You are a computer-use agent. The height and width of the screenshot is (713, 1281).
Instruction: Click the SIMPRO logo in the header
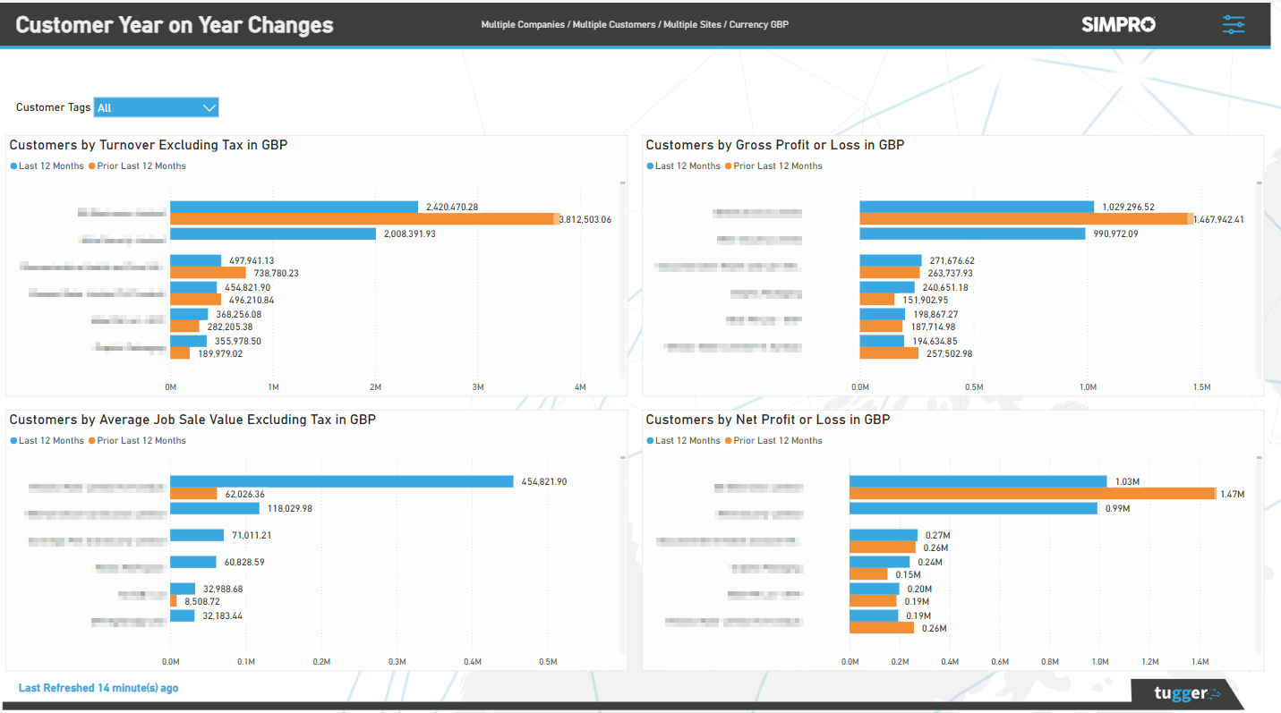(1118, 24)
